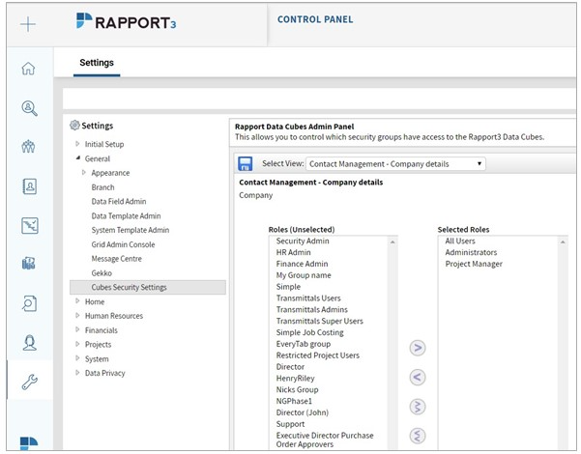This screenshot has width=581, height=454.
Task: Collapse the General tree node
Action: [77, 158]
